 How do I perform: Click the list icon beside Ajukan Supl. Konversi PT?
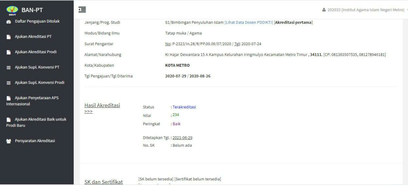point(9,67)
